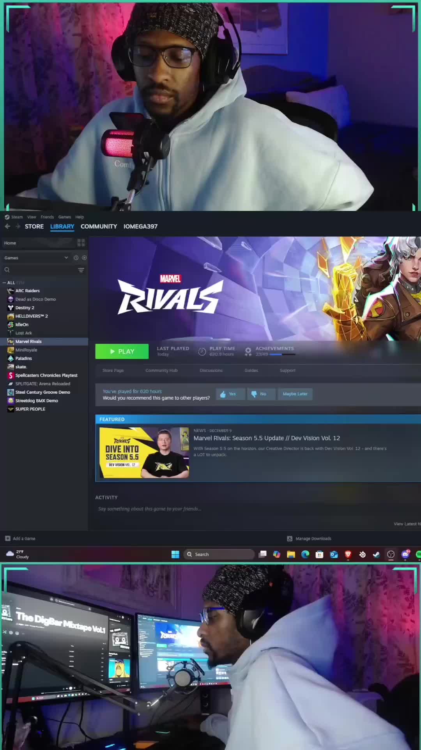Click the recent activity clock filter icon
This screenshot has height=750, width=421.
click(76, 258)
